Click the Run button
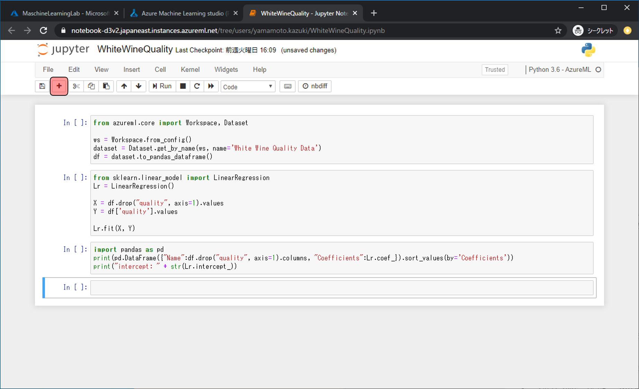This screenshot has height=389, width=639. (x=162, y=86)
